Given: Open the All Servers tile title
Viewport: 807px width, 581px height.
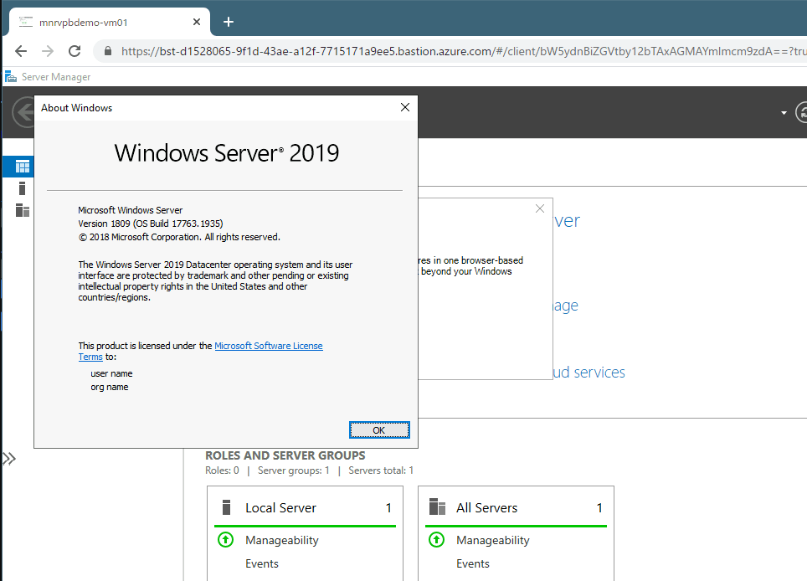Looking at the screenshot, I should 487,508.
